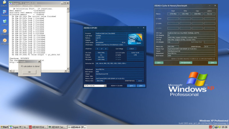
Task: Click Save in Cache & Memory Benchmark
Action: click(159, 62)
